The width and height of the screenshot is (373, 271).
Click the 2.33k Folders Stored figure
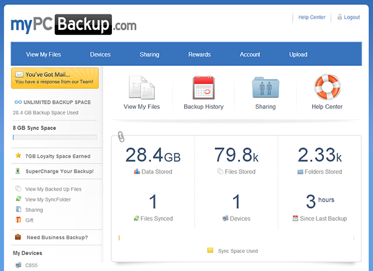click(320, 155)
